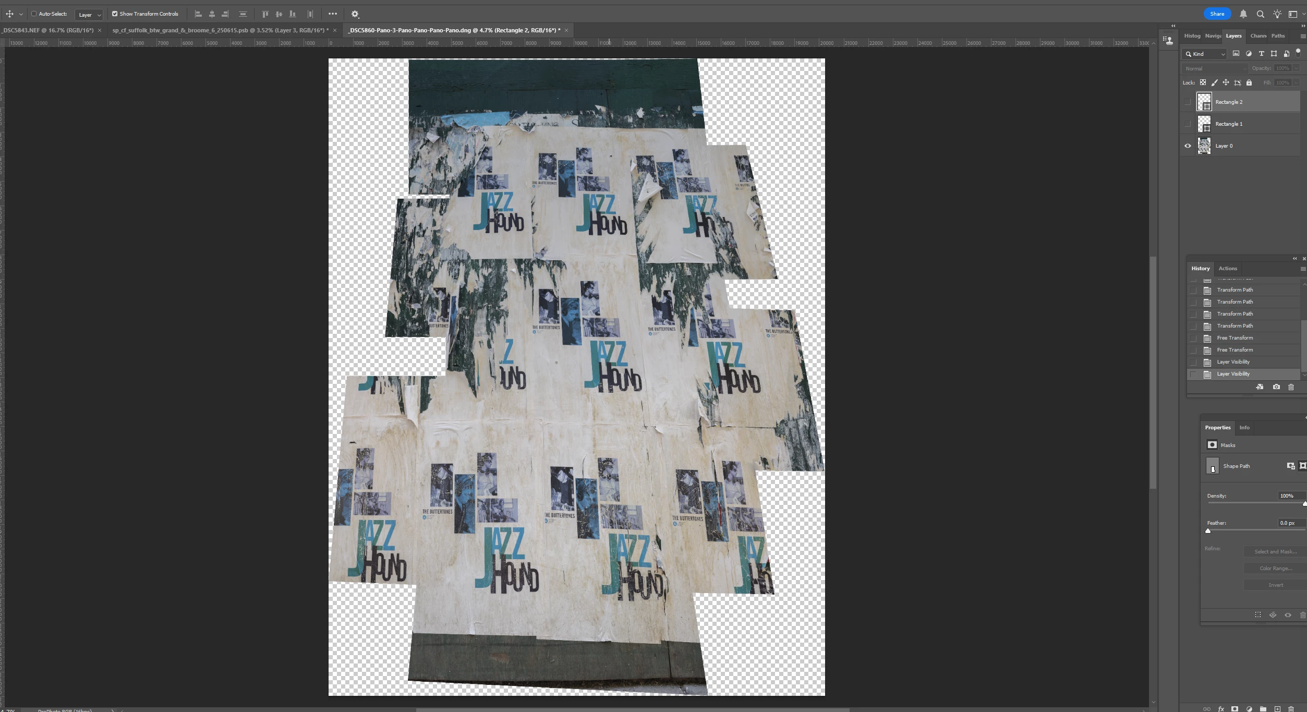Click lock transparent pixels icon
This screenshot has height=712, width=1307.
[1203, 82]
